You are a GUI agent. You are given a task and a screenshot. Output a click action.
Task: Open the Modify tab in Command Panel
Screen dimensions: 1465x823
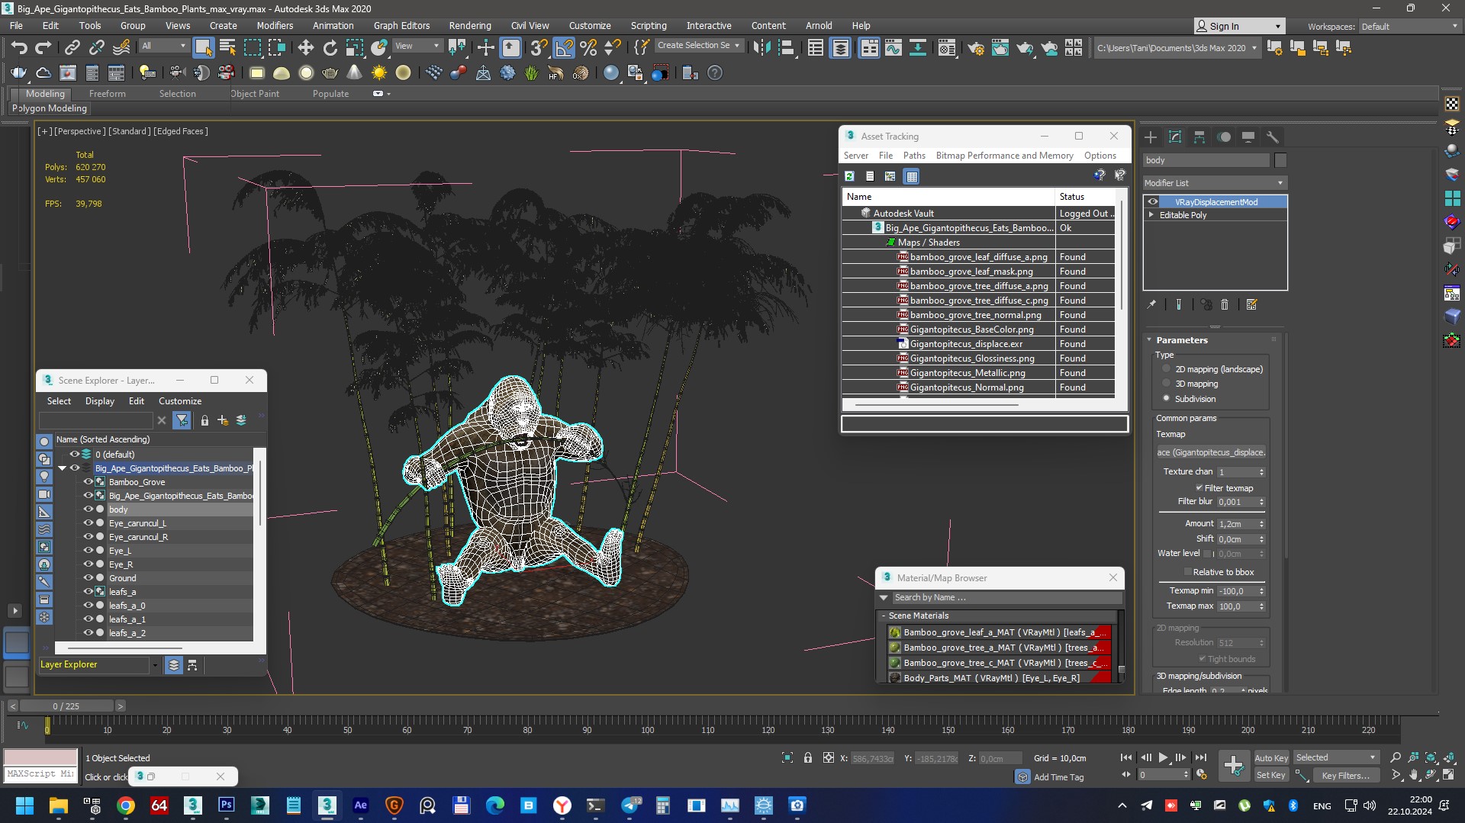click(x=1175, y=137)
